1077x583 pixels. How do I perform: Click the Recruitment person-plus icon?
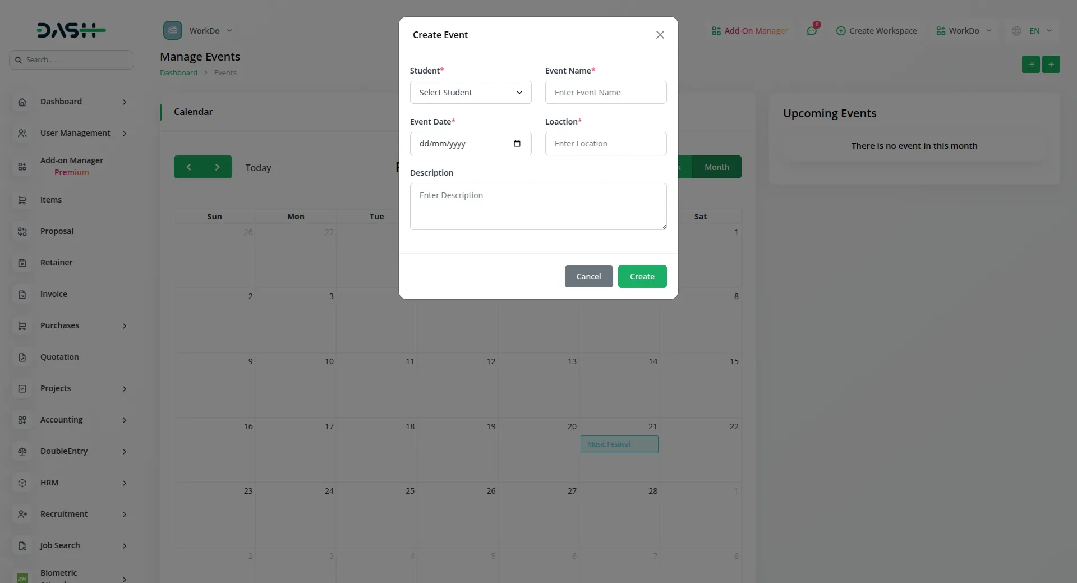click(22, 515)
